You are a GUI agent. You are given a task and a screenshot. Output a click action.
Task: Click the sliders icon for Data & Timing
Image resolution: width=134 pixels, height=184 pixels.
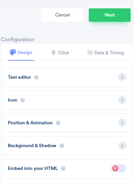(90, 53)
